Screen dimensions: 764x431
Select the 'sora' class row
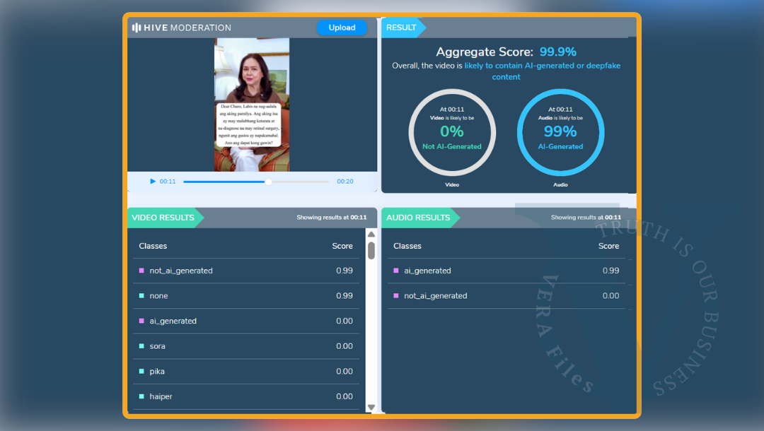tap(246, 346)
